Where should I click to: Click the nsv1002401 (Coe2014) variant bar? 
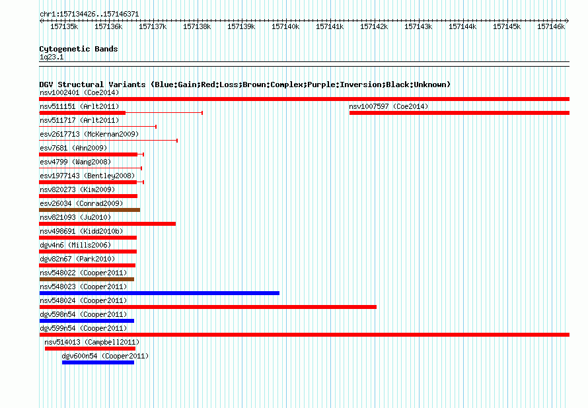coord(304,99)
